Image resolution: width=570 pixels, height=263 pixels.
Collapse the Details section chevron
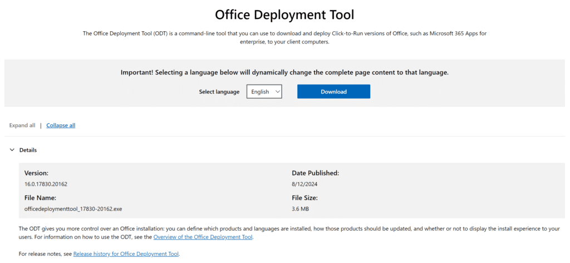(12, 150)
